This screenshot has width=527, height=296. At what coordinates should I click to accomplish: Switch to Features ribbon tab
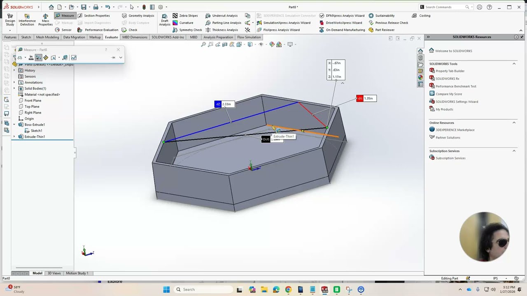(x=10, y=37)
